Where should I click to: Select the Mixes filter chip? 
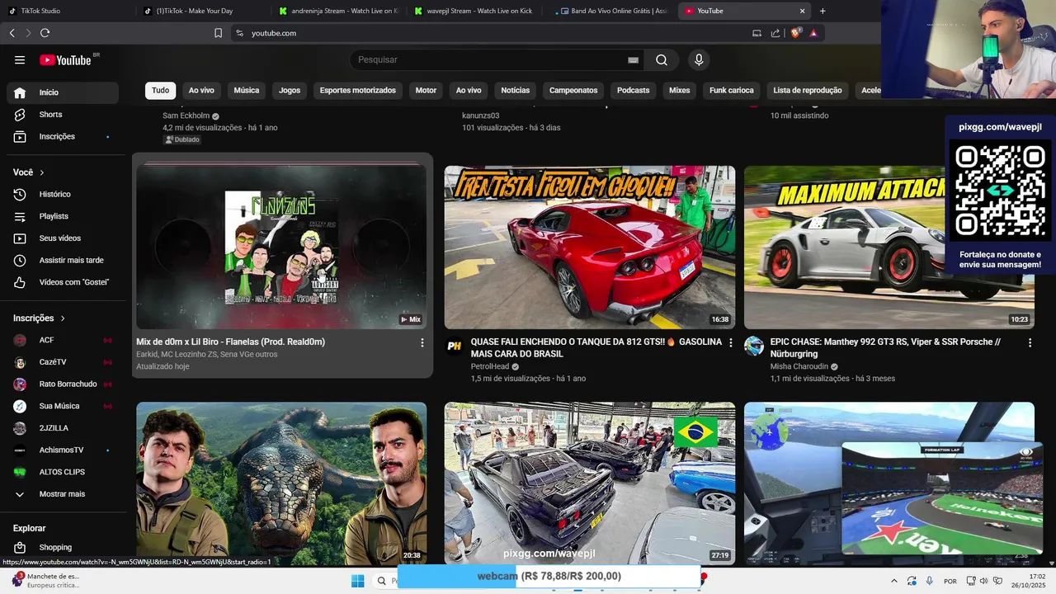(x=680, y=91)
